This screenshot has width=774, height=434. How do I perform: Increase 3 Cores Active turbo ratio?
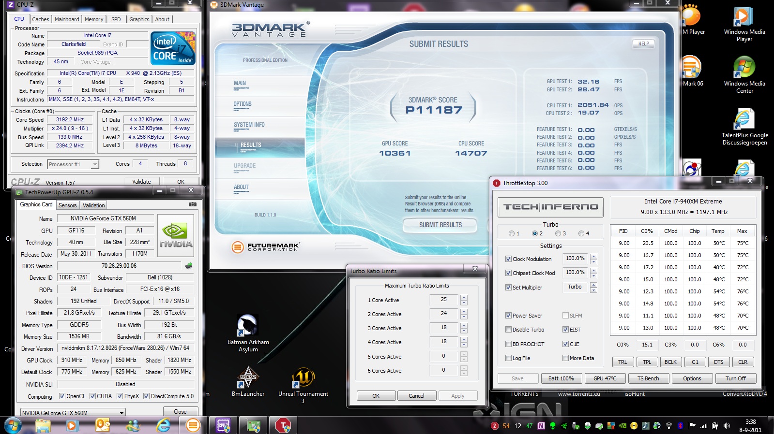464,325
